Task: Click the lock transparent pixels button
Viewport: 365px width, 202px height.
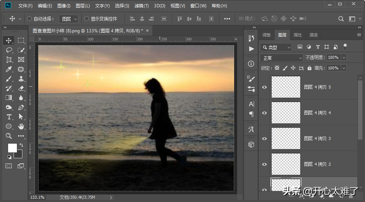Action: pyautogui.click(x=277, y=68)
